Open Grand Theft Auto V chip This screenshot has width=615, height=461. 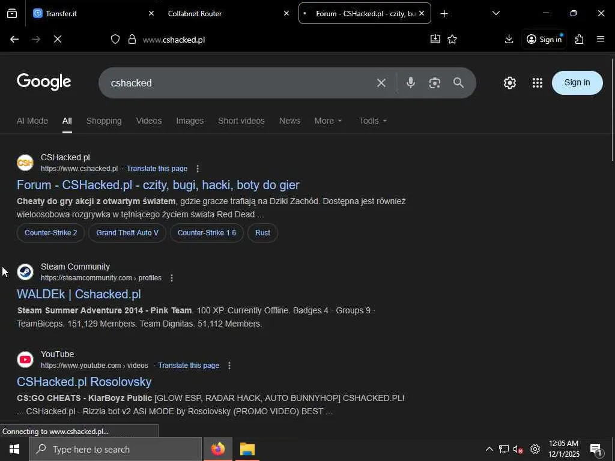tap(127, 233)
